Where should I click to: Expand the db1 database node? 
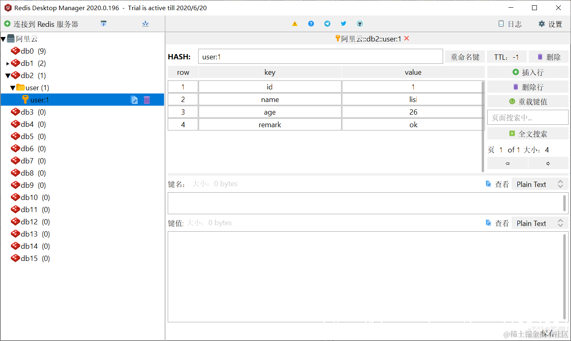pos(8,63)
